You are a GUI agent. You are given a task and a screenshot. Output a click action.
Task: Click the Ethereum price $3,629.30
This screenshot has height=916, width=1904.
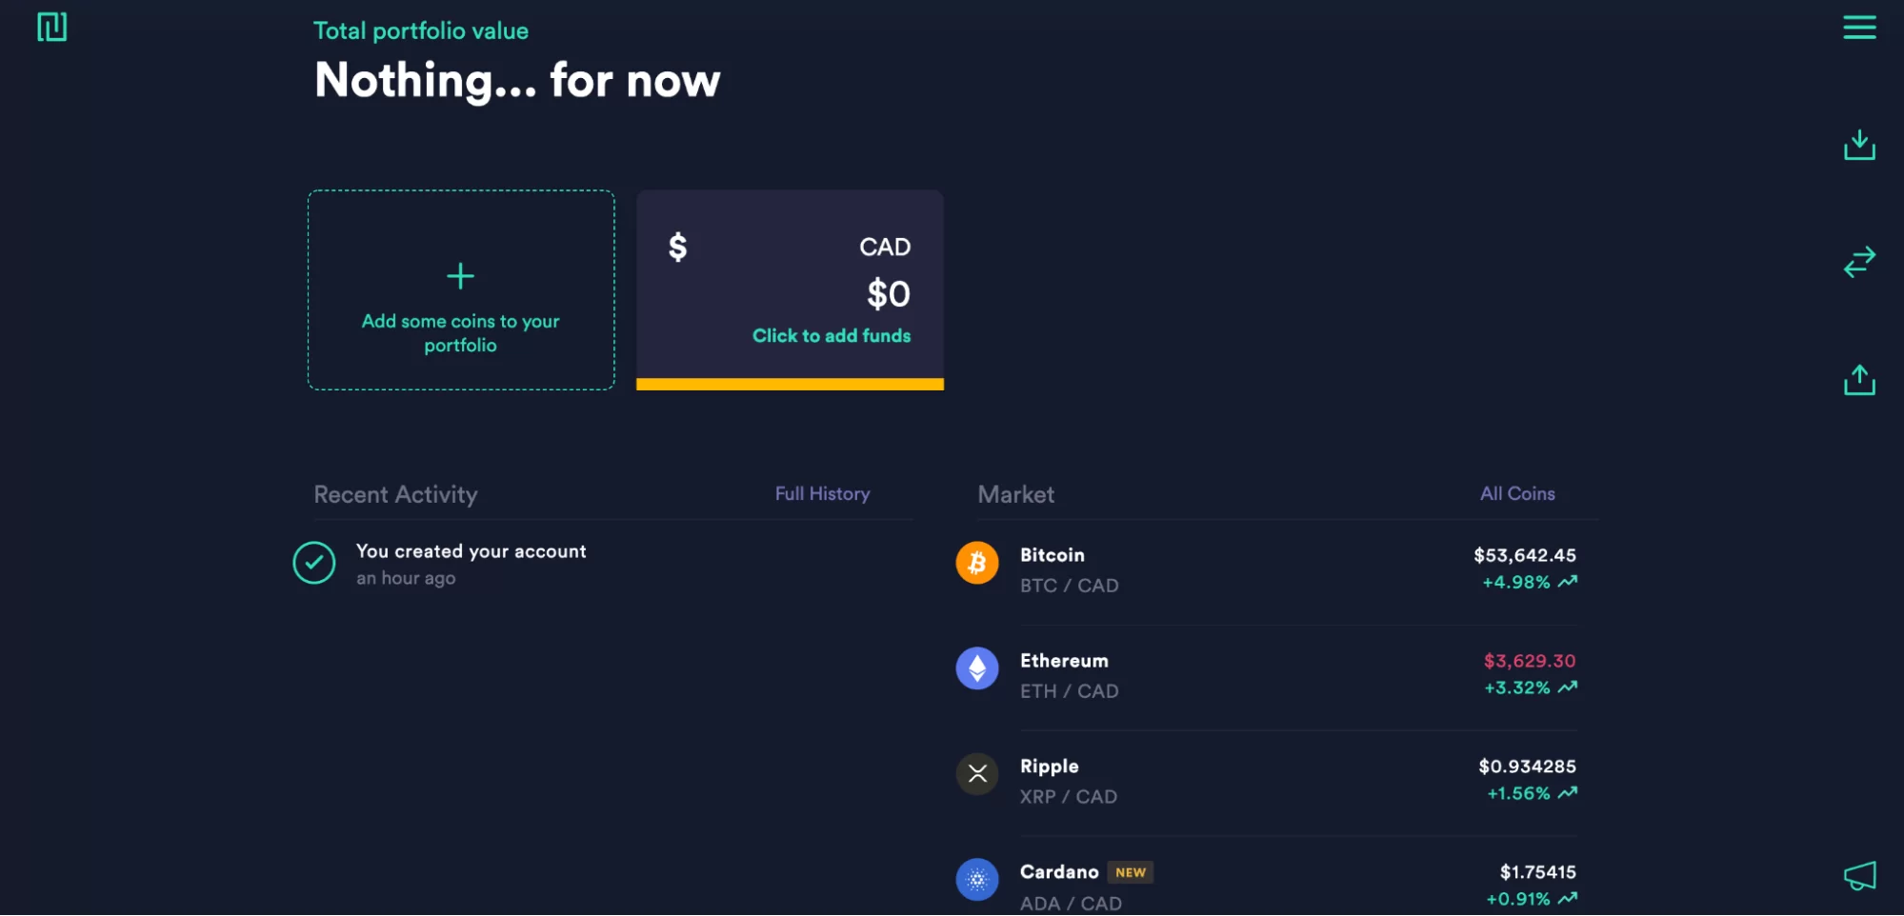click(x=1529, y=660)
